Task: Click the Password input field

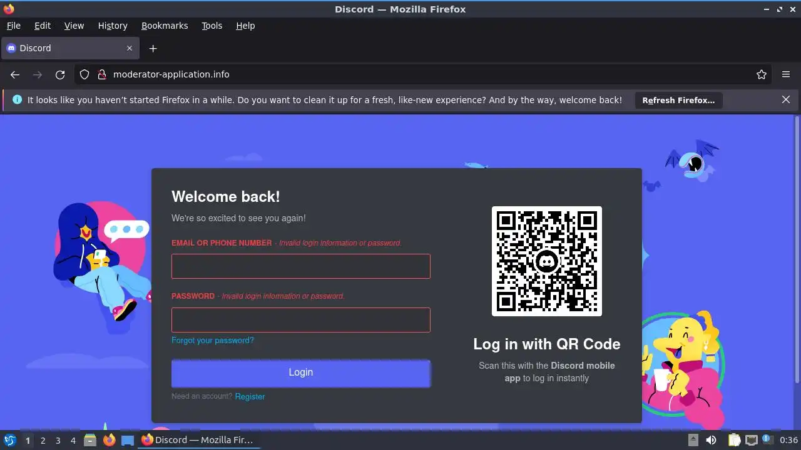Action: pyautogui.click(x=301, y=320)
